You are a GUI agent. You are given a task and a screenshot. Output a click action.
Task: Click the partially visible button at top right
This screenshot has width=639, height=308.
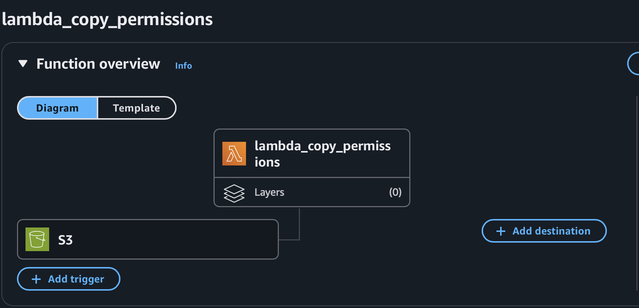[x=633, y=64]
